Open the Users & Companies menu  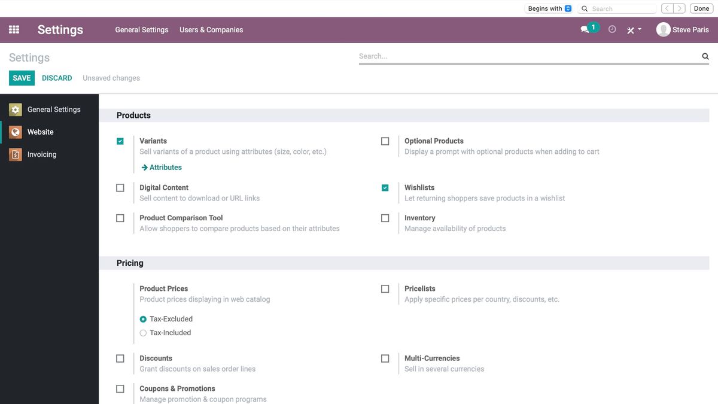pos(211,29)
